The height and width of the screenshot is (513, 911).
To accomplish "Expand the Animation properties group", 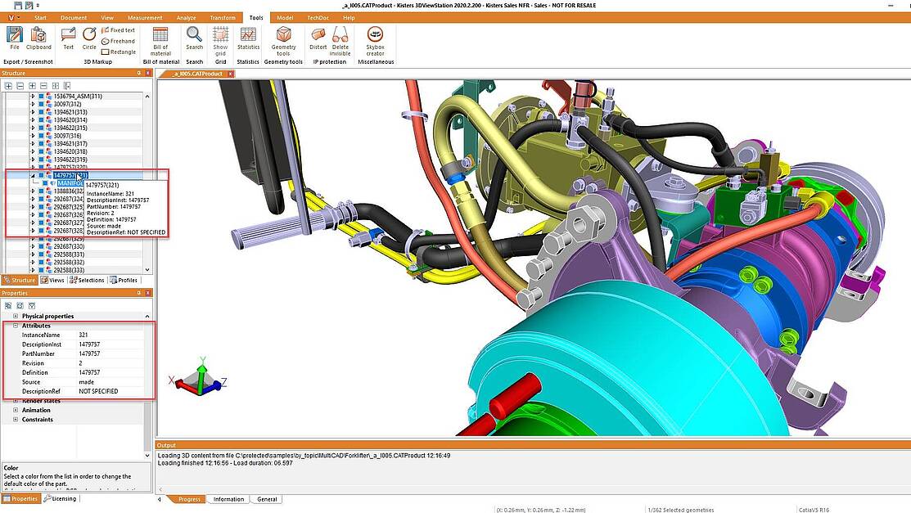I will 16,411.
